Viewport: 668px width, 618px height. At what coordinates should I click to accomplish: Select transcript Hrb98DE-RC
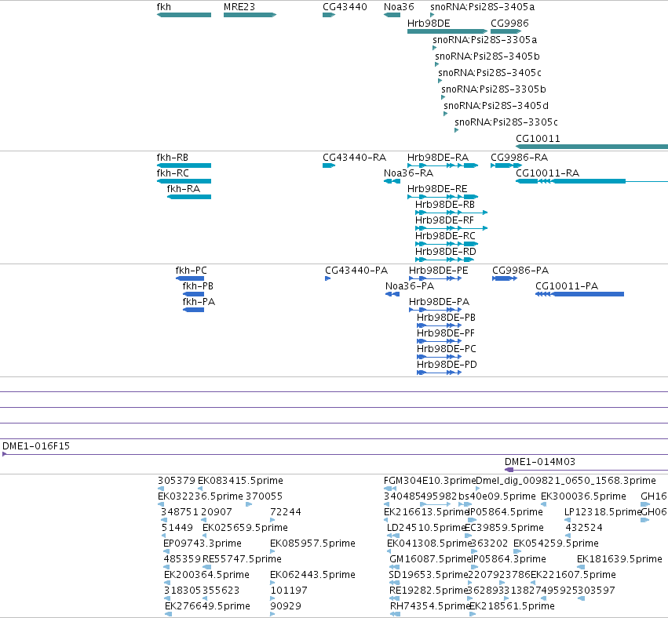tap(447, 244)
